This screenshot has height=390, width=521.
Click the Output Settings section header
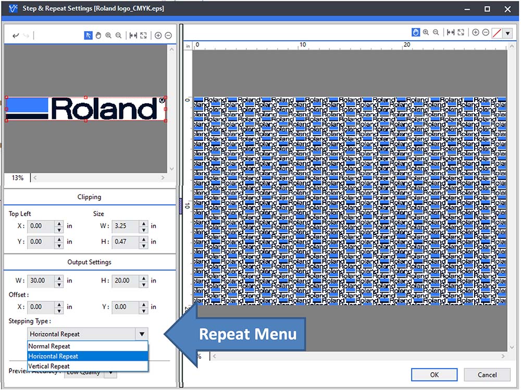click(x=89, y=262)
